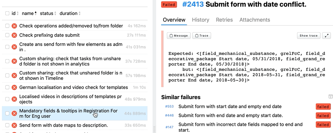Switch to the History tab
Screen dimensions: 333x133
pyautogui.click(x=200, y=20)
